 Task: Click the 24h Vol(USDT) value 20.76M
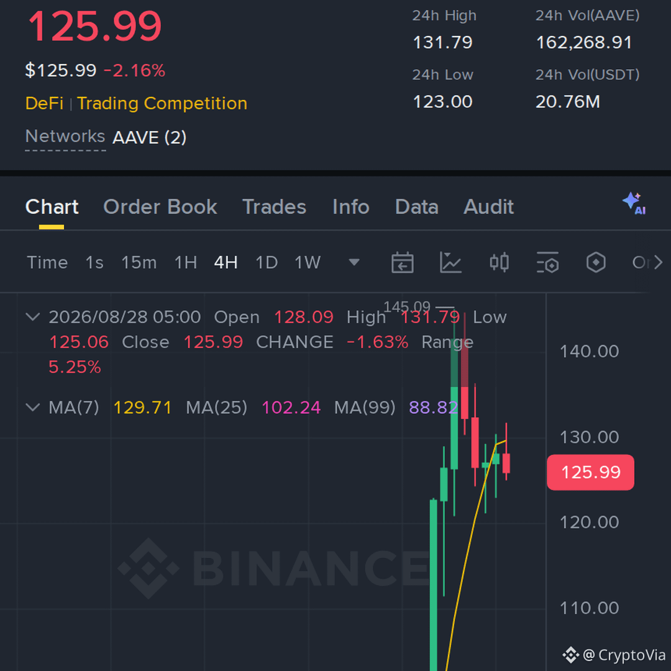tap(568, 102)
